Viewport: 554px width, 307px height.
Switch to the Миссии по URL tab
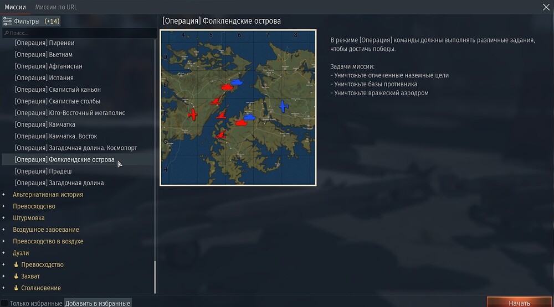(56, 7)
